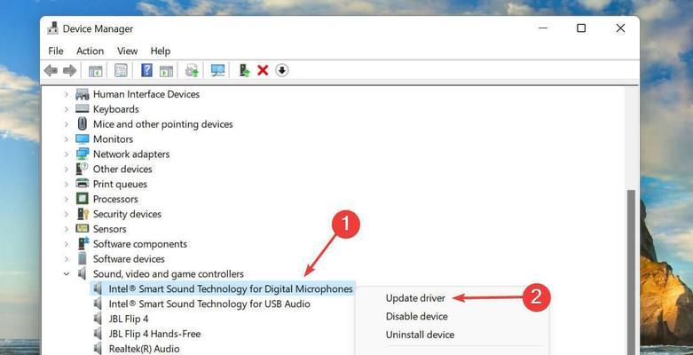Viewport: 693px width, 355px height.
Task: Expand the Sensors node
Action: [x=67, y=229]
